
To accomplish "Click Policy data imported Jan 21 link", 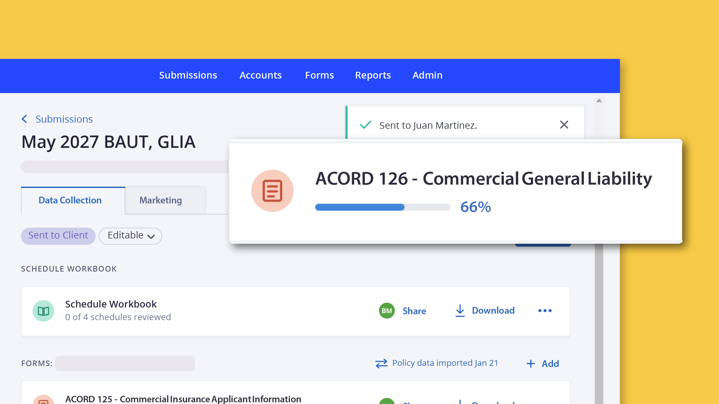I will 445,363.
